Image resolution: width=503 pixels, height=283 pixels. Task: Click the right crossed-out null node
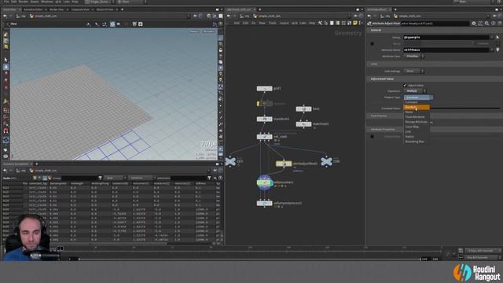pos(326,161)
